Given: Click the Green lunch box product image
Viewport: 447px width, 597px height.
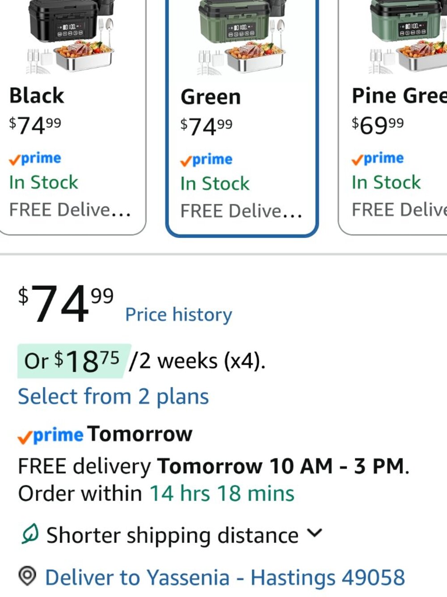Looking at the screenshot, I should coord(242,38).
